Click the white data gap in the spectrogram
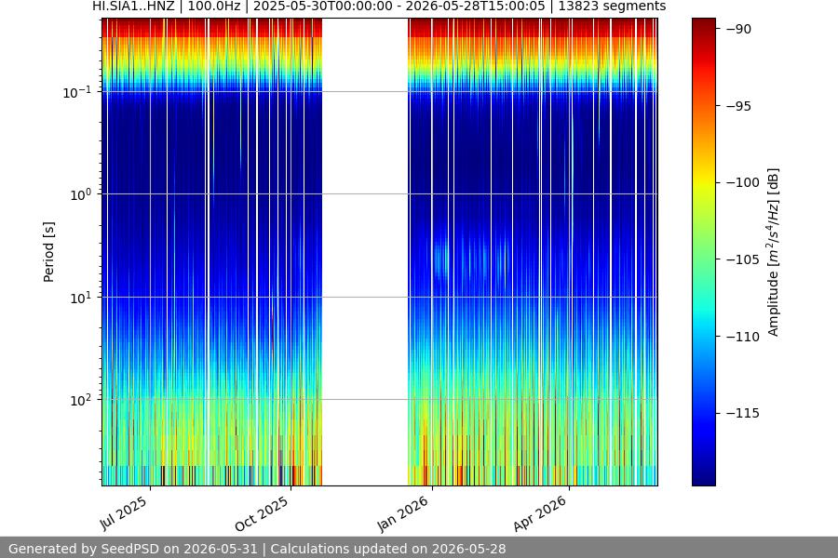This screenshot has width=838, height=558. [365, 252]
